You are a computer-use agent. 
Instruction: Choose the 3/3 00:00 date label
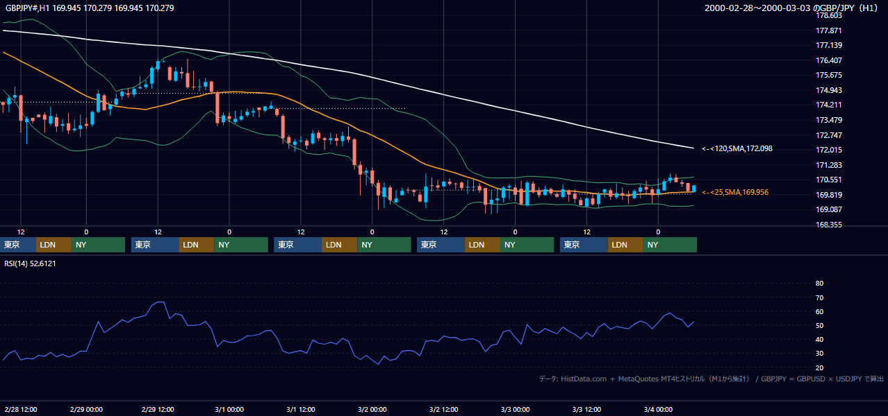point(515,409)
